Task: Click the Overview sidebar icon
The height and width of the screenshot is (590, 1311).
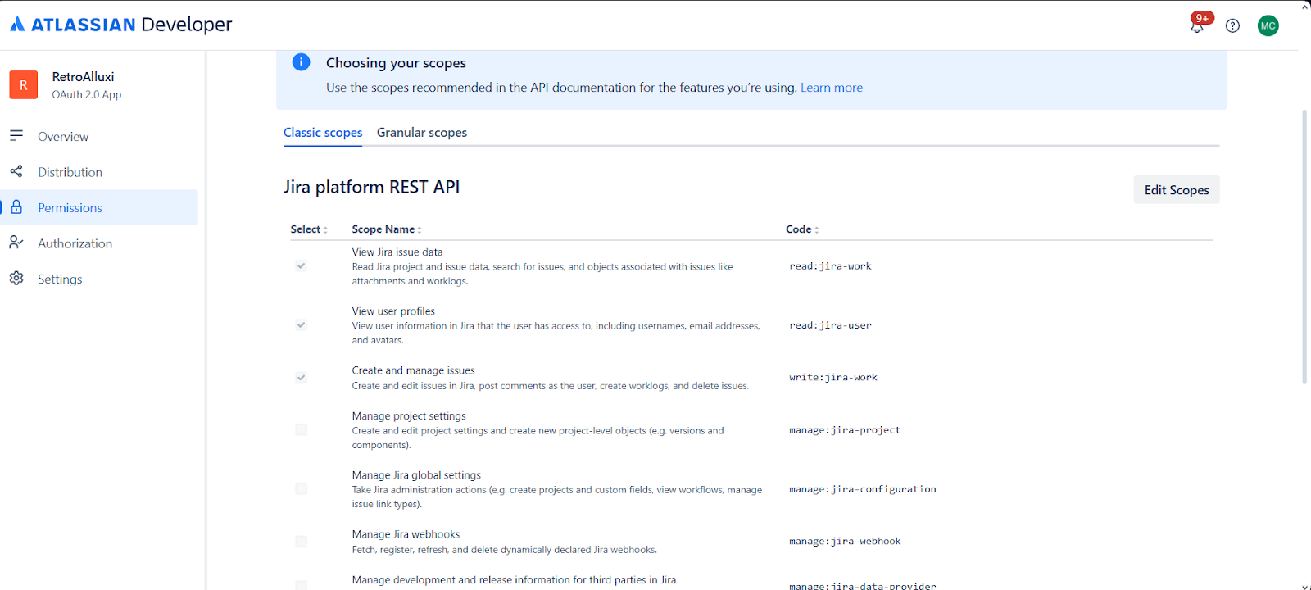Action: tap(16, 135)
